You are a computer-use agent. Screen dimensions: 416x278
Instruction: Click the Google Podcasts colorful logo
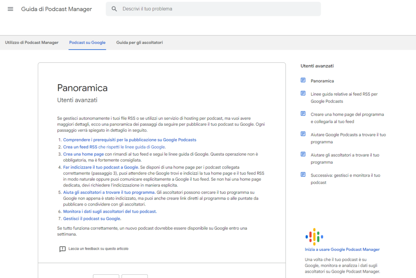click(314, 236)
